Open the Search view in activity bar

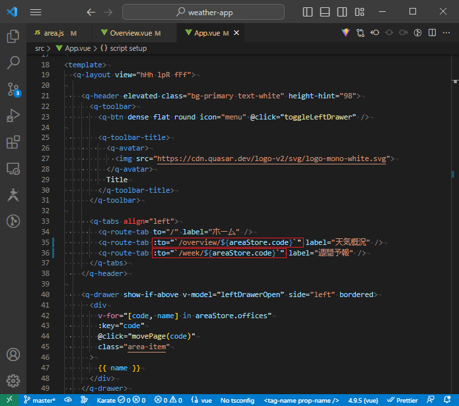click(x=13, y=63)
